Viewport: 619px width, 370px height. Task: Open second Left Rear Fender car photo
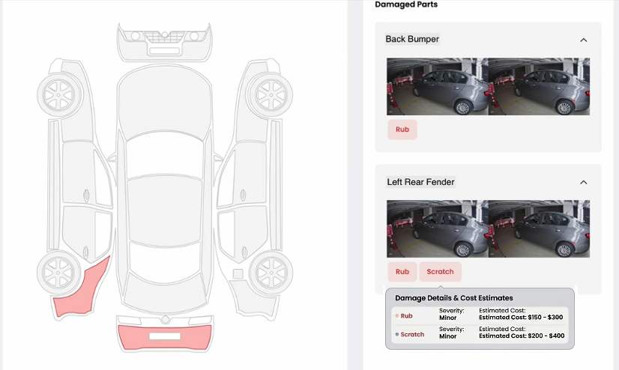tap(539, 228)
